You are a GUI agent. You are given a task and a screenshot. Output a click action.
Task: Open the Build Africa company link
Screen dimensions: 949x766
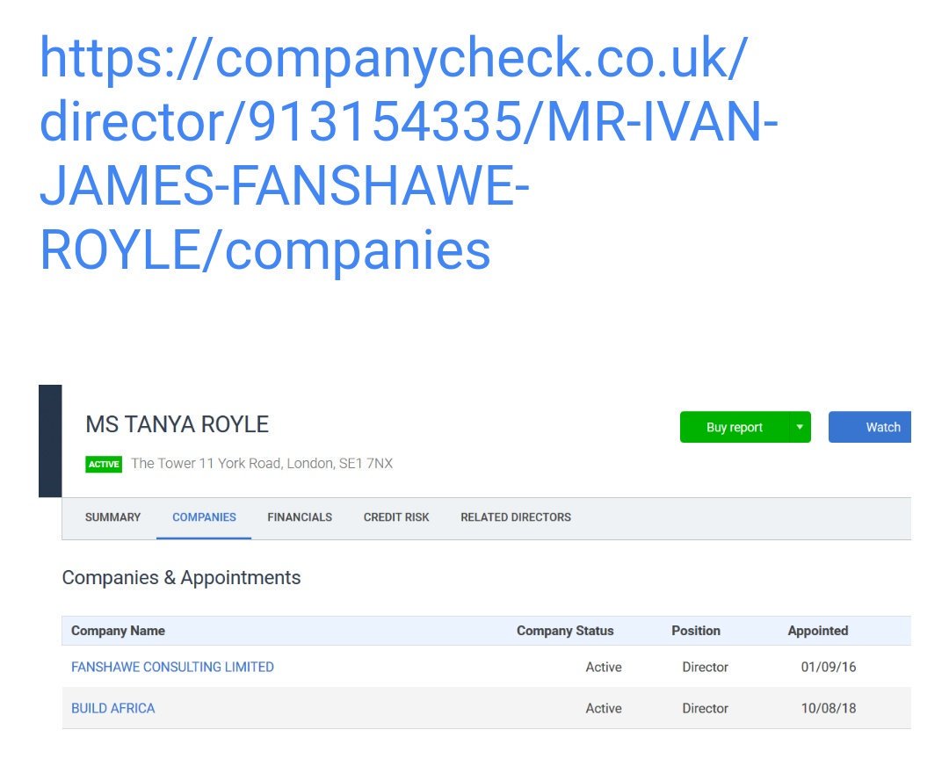113,708
